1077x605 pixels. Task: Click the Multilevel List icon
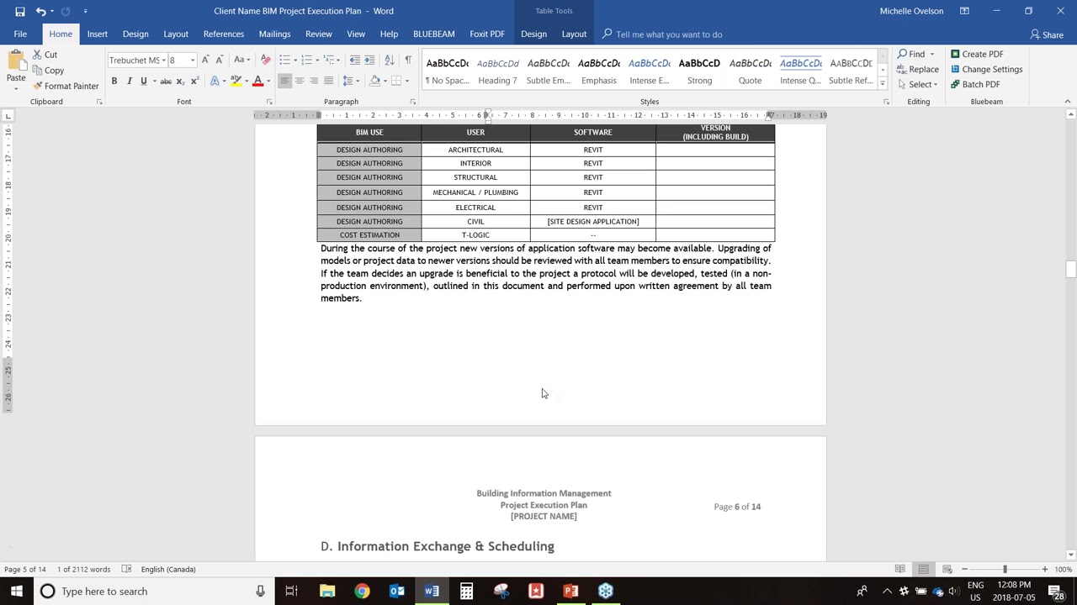329,60
